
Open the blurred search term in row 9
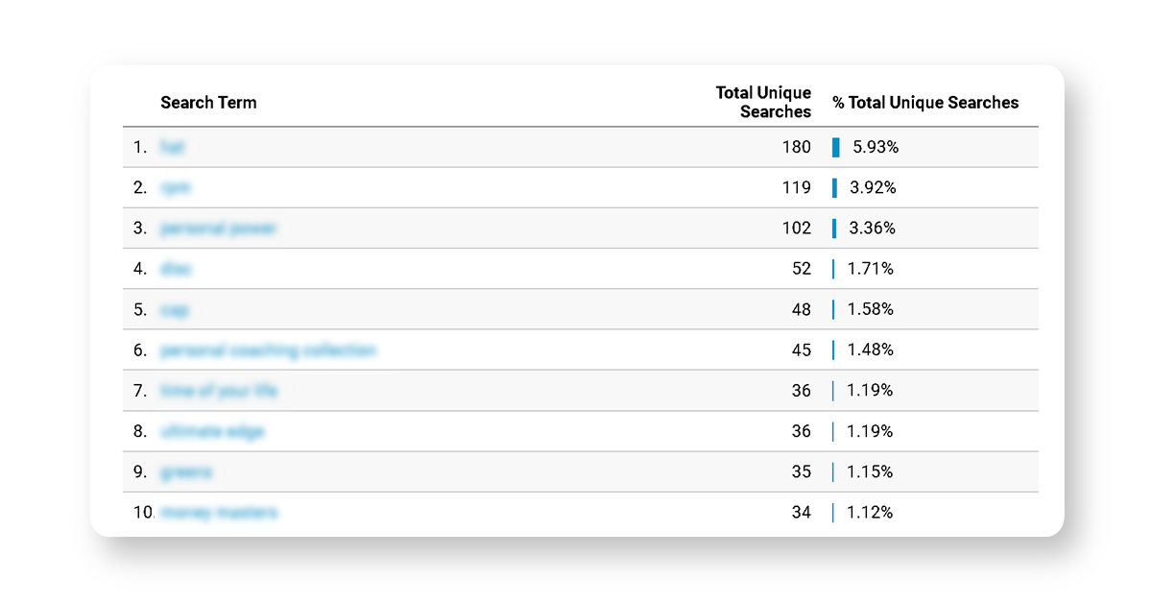coord(186,472)
